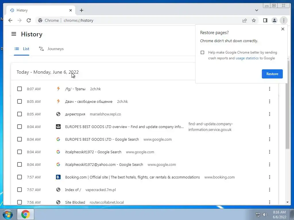Open actions menu for Booking.com entry
This screenshot has width=294, height=220.
coord(269,177)
